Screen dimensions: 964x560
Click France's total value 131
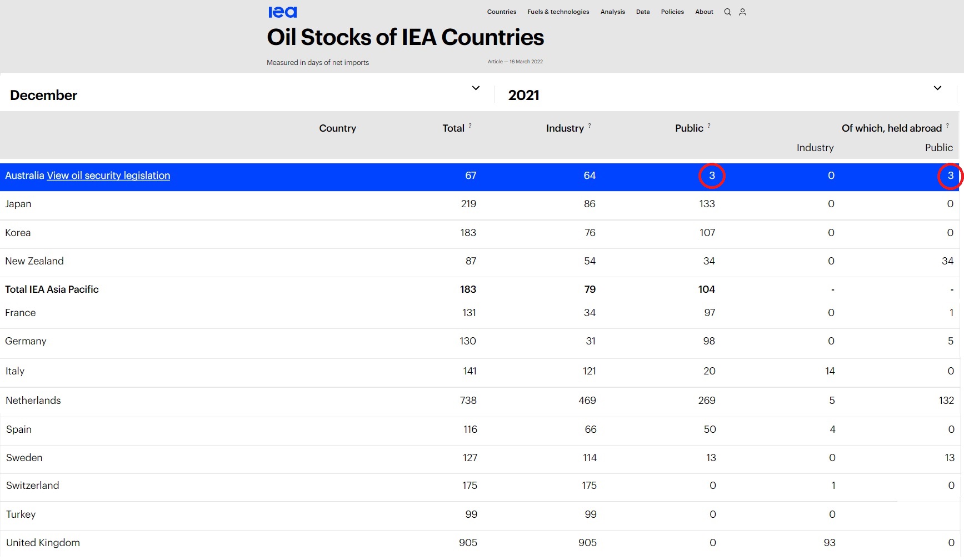469,313
